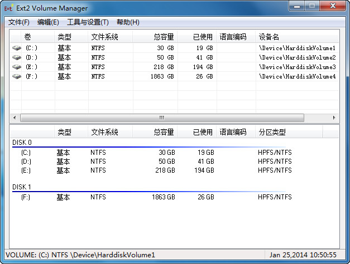Click 分区类型 column header in lower pane
Screen dimensions: 350x264
point(289,132)
